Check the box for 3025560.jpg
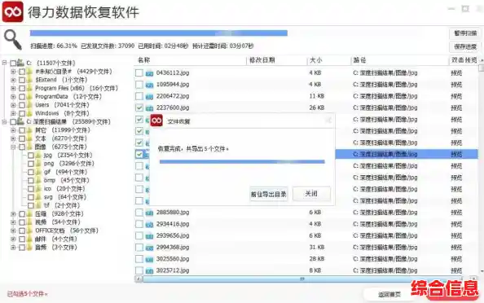This screenshot has width=484, height=303. pyautogui.click(x=139, y=259)
